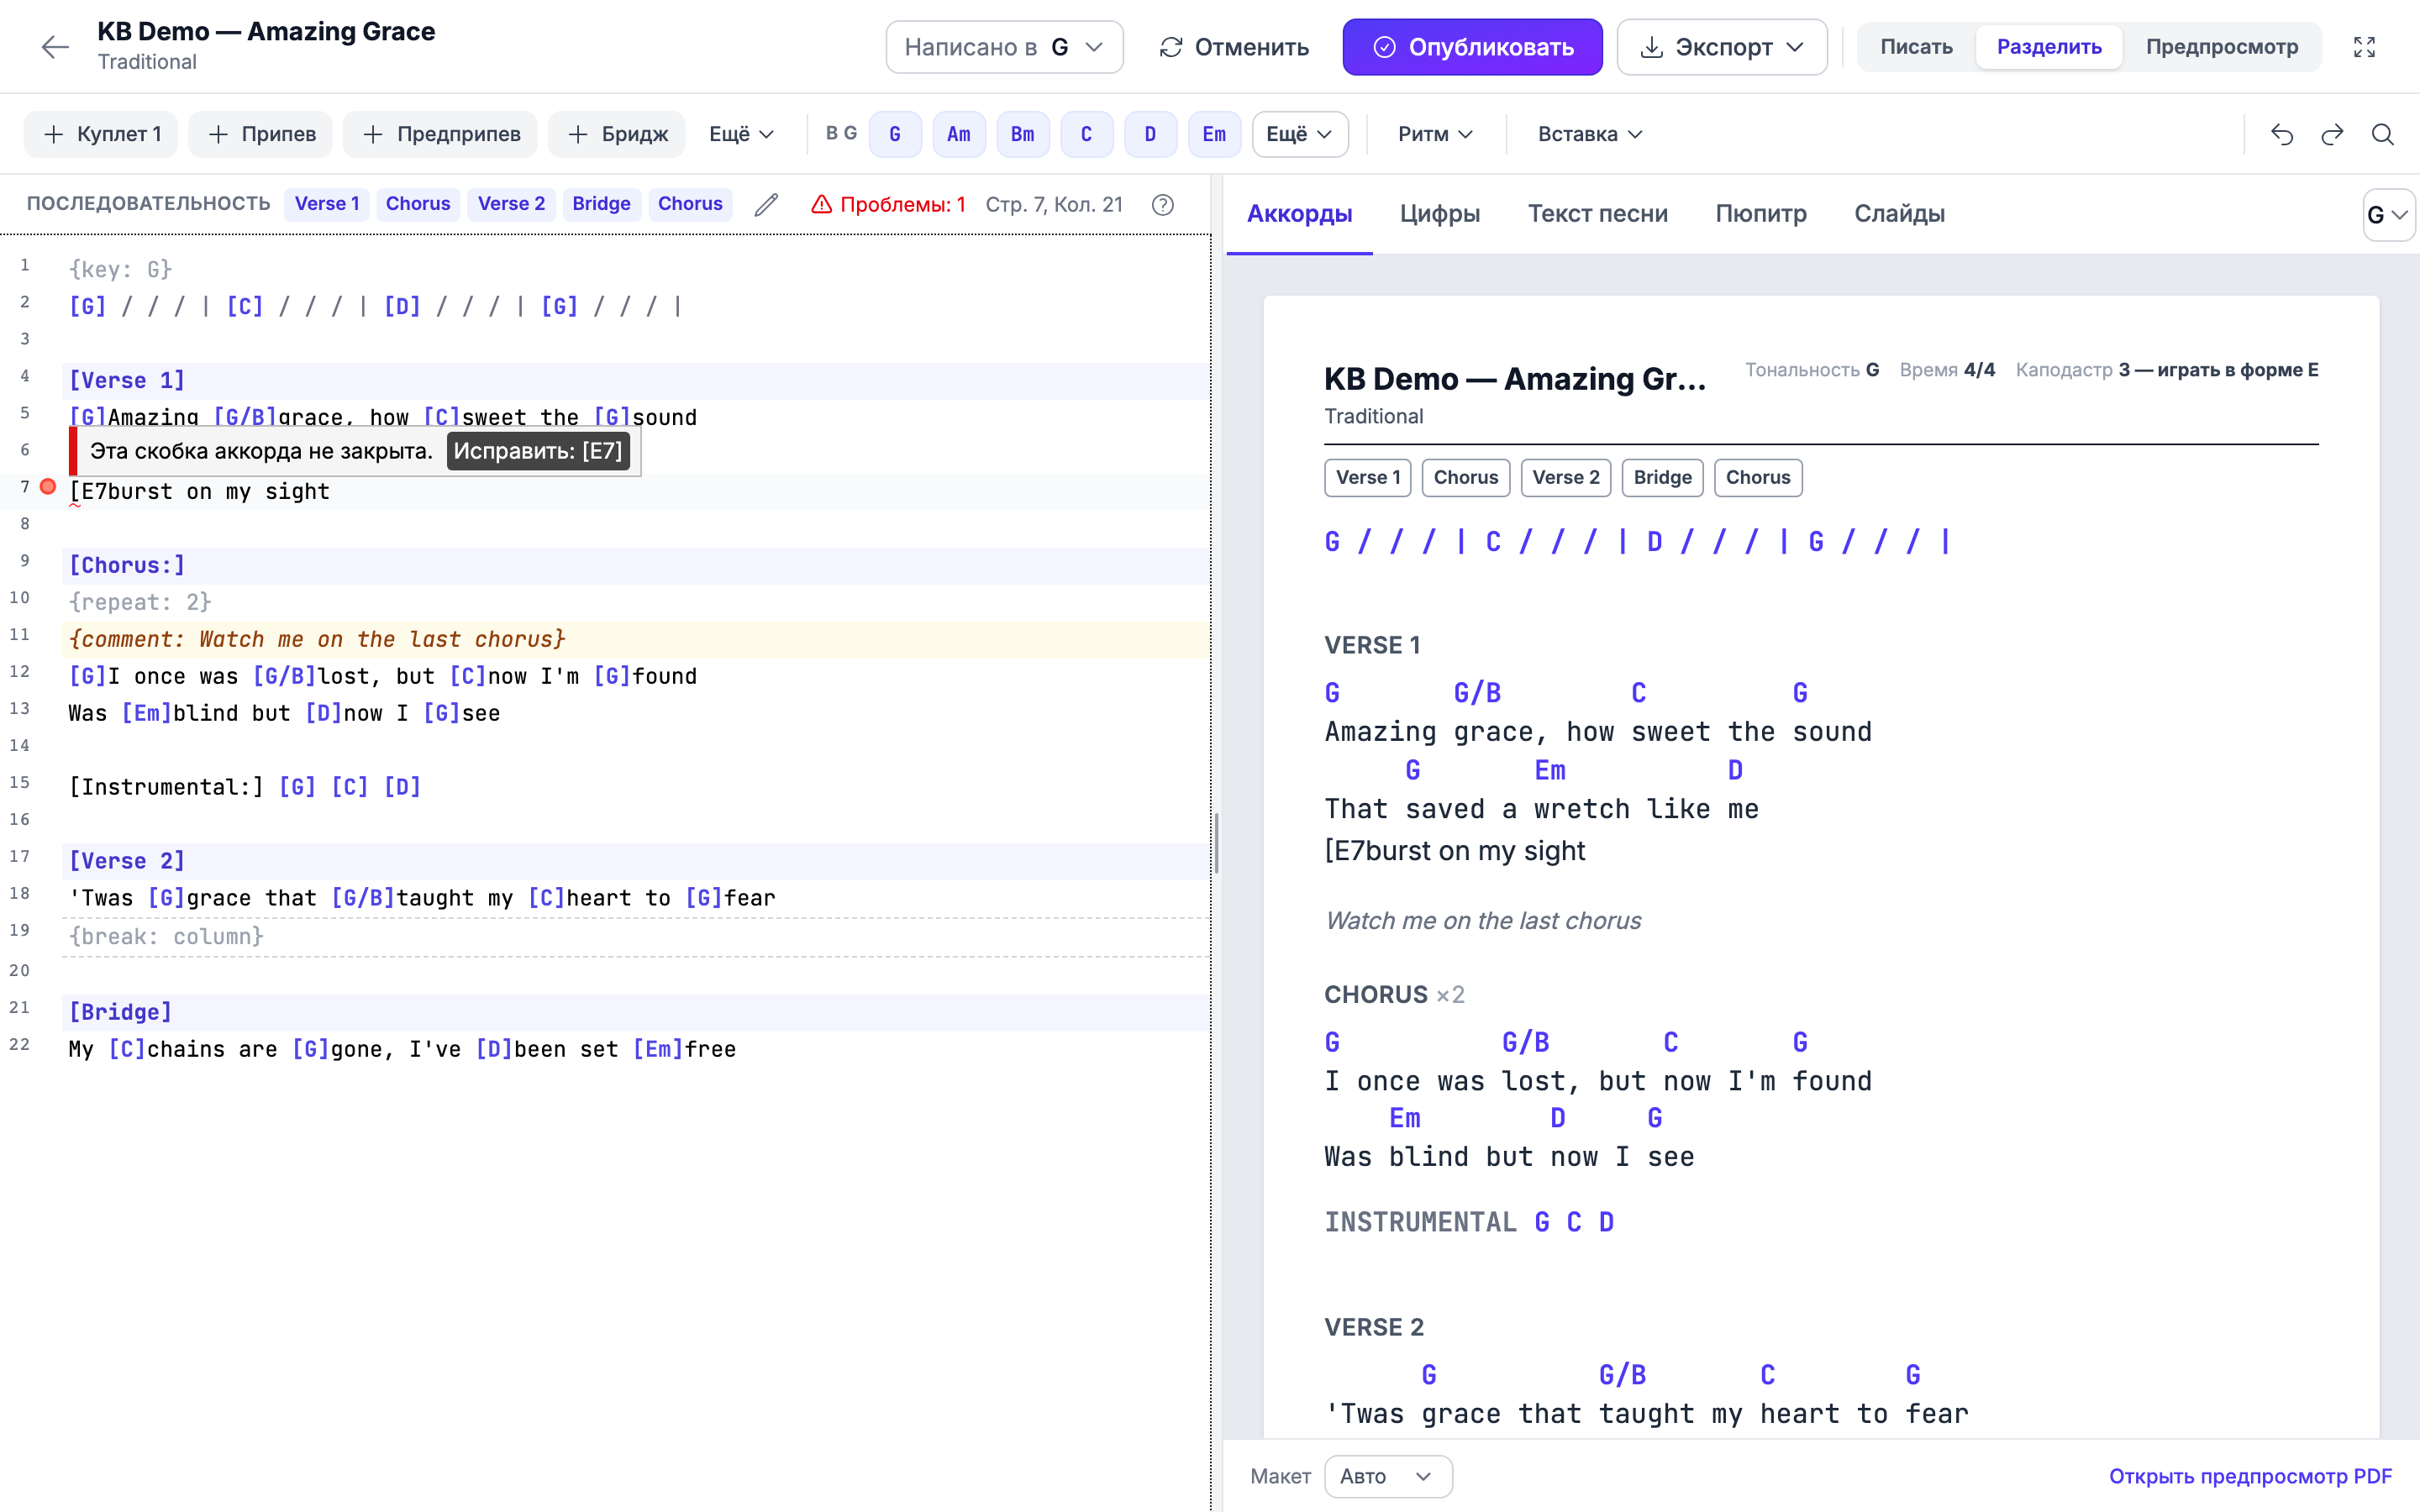Viewport: 2420px width, 1512px height.
Task: Click the redo arrow icon
Action: point(2332,134)
